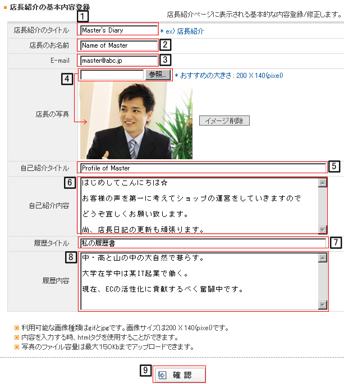
Task: Focus the 履歴タイトル field with 私の履歴書
Action: coord(204,243)
